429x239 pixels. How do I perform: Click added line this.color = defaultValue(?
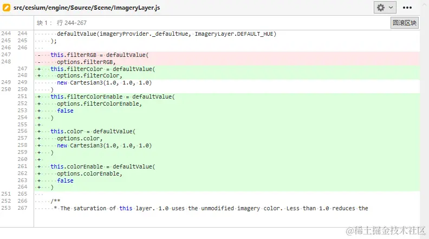pos(93,131)
